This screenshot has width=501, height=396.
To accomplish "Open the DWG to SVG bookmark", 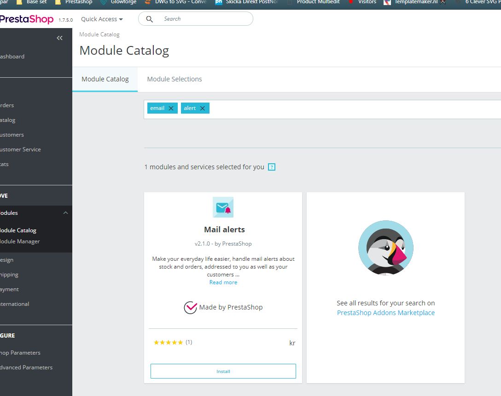I will tap(175, 2).
